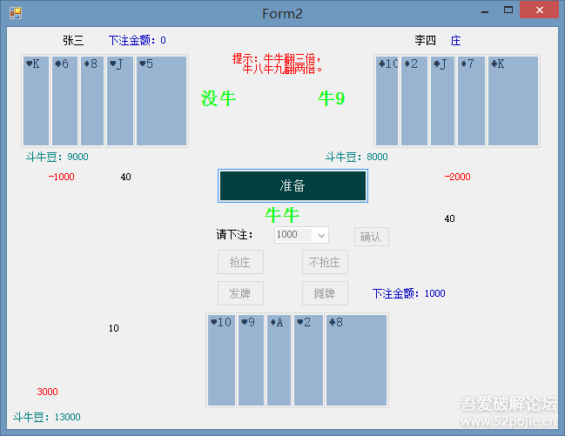Click the 准备 ready button
This screenshot has width=565, height=436.
point(293,185)
